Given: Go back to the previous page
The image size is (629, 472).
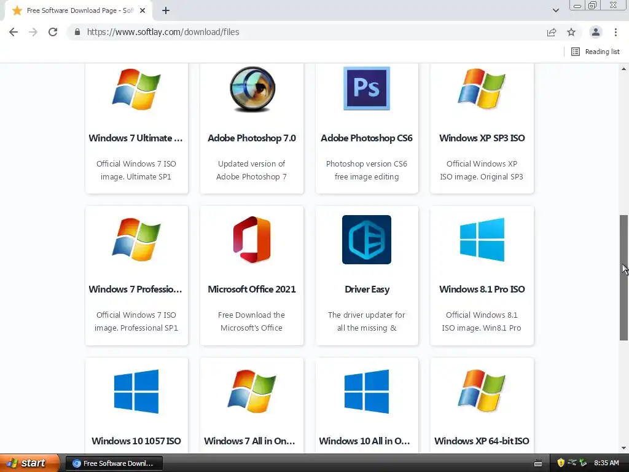Looking at the screenshot, I should point(14,32).
